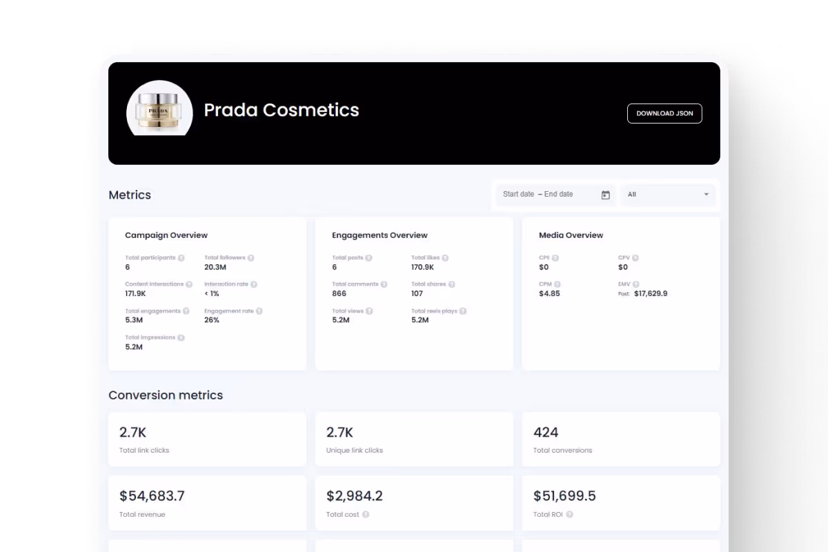Show help for Total engagements
This screenshot has width=828, height=552.
click(186, 311)
